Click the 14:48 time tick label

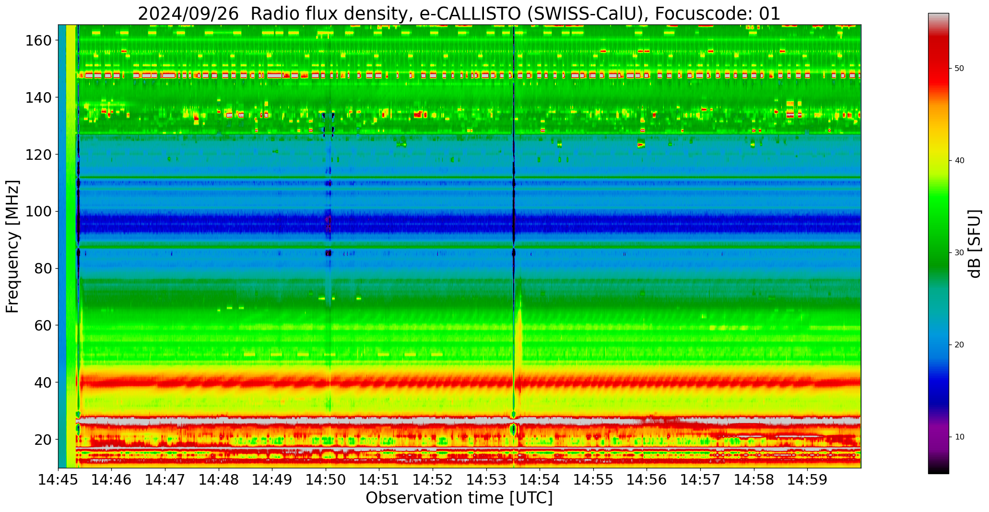point(219,479)
